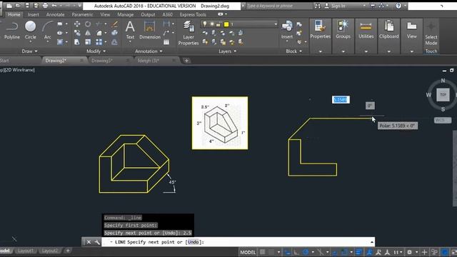
Task: Switch to the Drawing5 file tab
Action: (101, 61)
